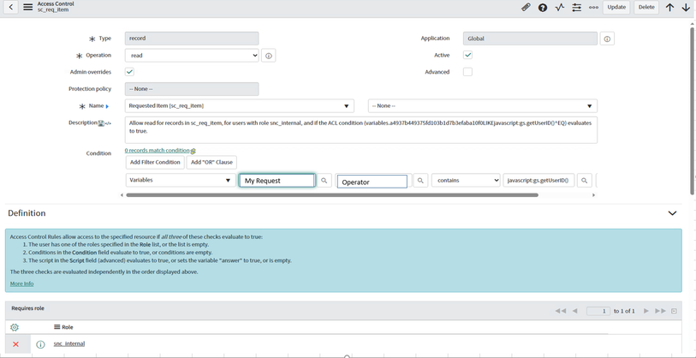Click the My Request input field

coord(277,181)
